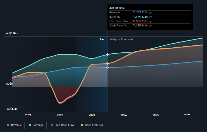Click the Revenue tooltip row label
The width and height of the screenshot is (207, 132).
pyautogui.click(x=115, y=12)
